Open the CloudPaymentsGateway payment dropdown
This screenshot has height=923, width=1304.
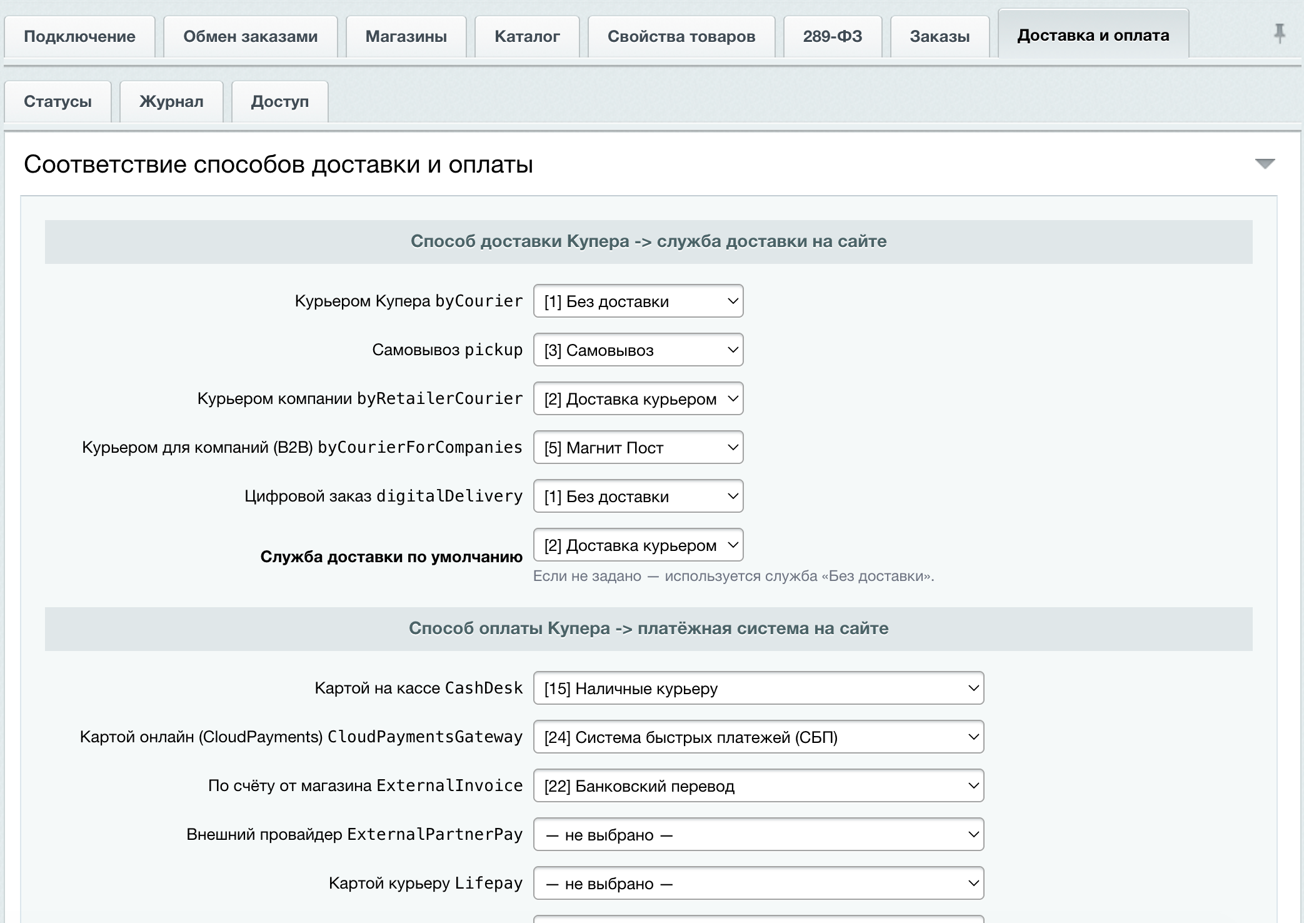click(x=758, y=737)
